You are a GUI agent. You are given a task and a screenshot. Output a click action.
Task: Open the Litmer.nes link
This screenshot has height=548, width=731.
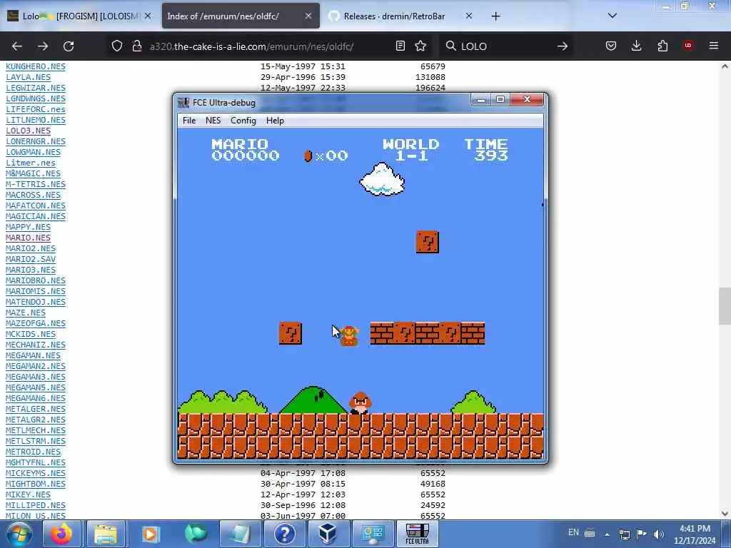[x=30, y=163]
